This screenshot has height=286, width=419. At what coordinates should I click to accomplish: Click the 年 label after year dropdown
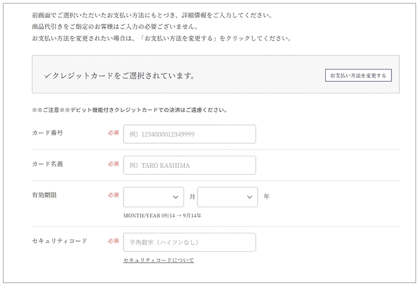(x=266, y=196)
